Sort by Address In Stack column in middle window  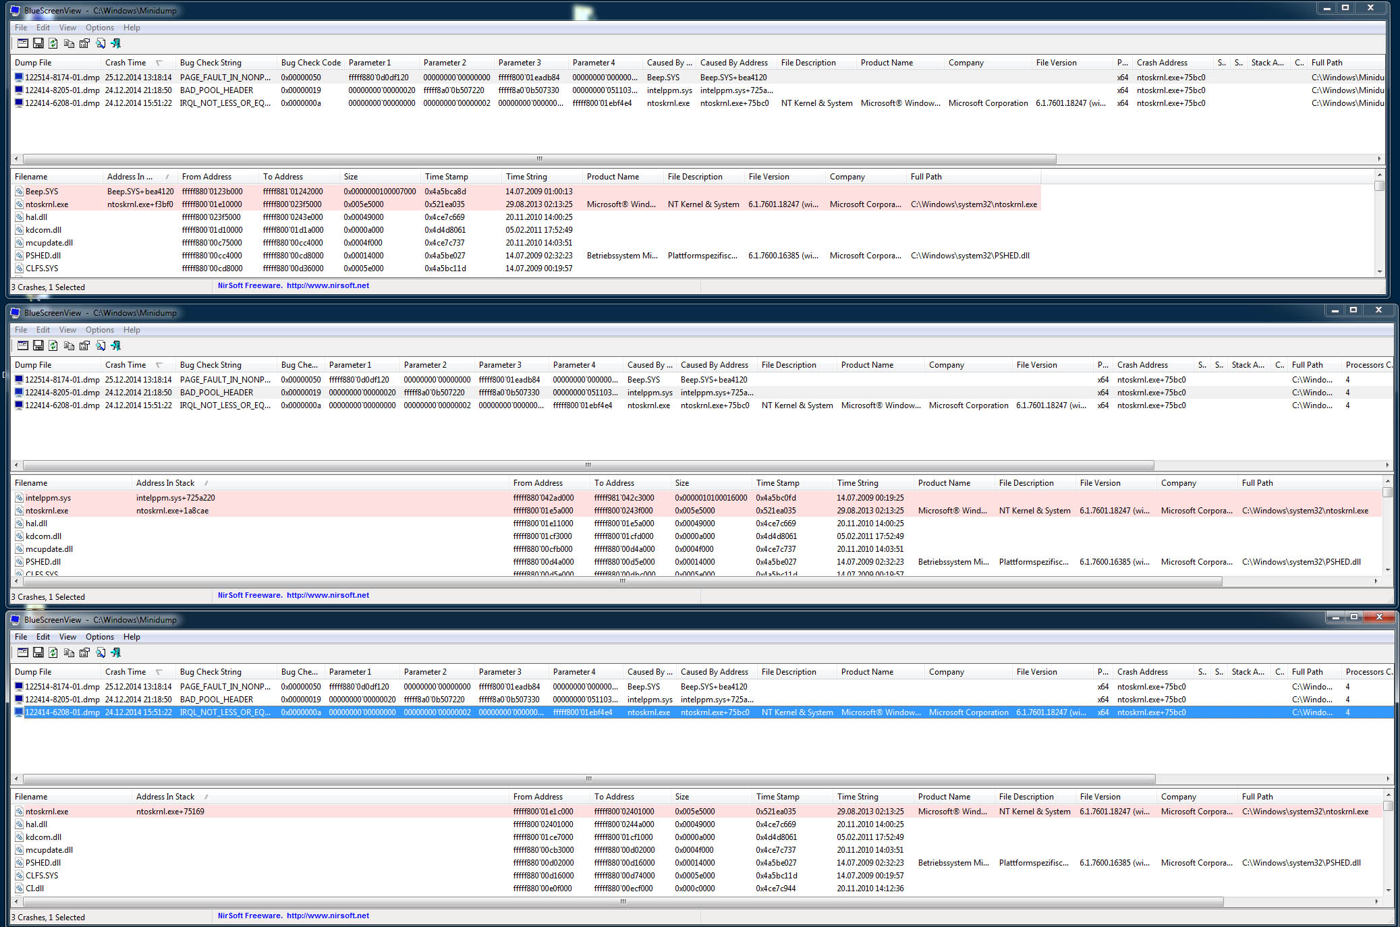165,483
